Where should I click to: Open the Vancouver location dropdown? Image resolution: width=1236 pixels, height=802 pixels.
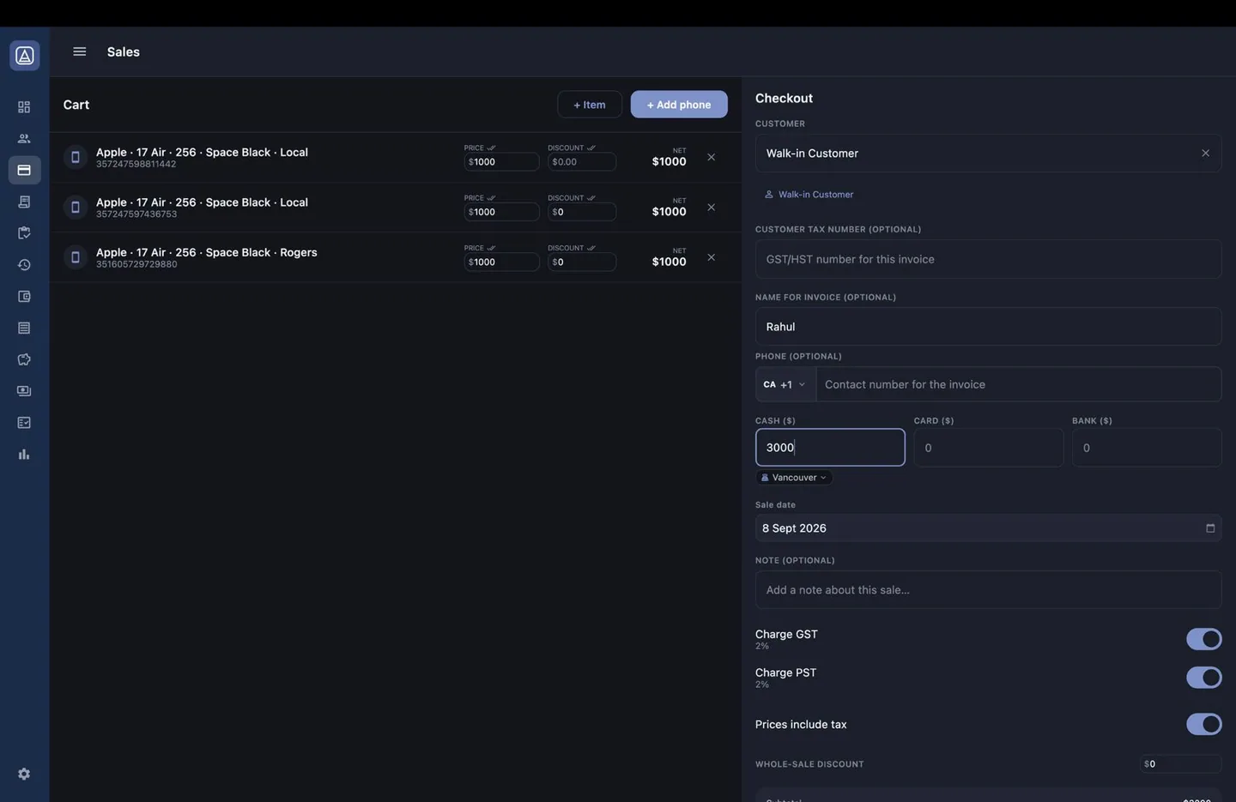point(794,478)
